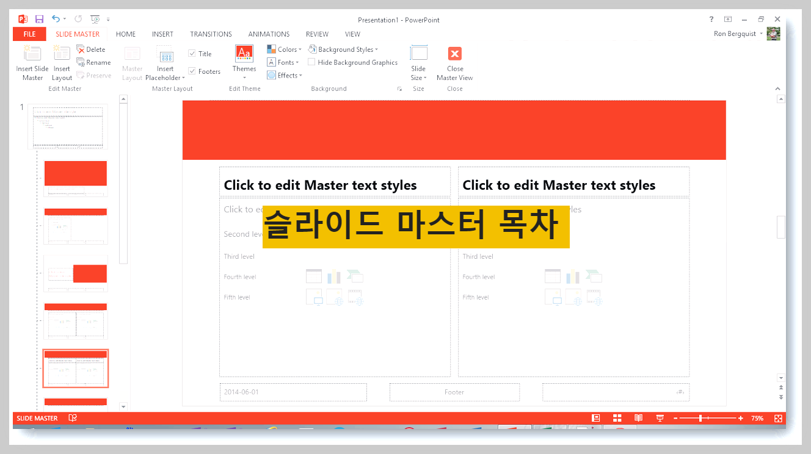This screenshot has height=454, width=811.
Task: Select slide master thumbnail numbered 1
Action: pyautogui.click(x=68, y=126)
